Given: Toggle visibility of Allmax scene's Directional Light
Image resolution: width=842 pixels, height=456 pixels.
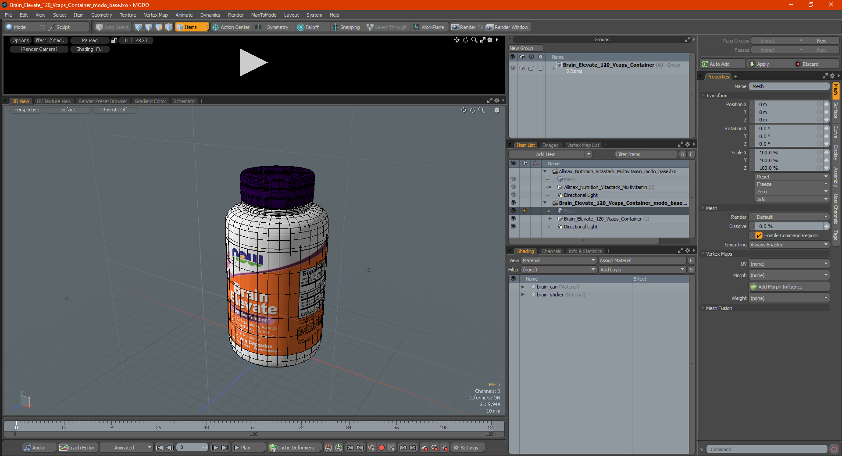Looking at the screenshot, I should pyautogui.click(x=513, y=195).
